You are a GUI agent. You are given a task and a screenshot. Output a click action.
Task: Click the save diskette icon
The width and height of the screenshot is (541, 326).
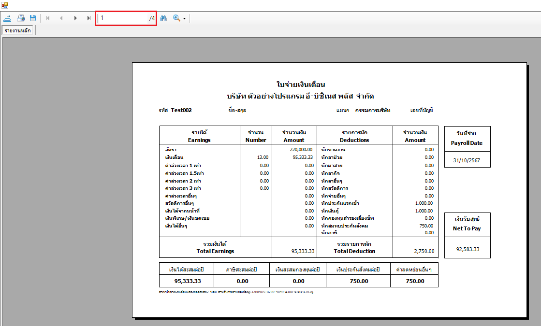coord(33,18)
